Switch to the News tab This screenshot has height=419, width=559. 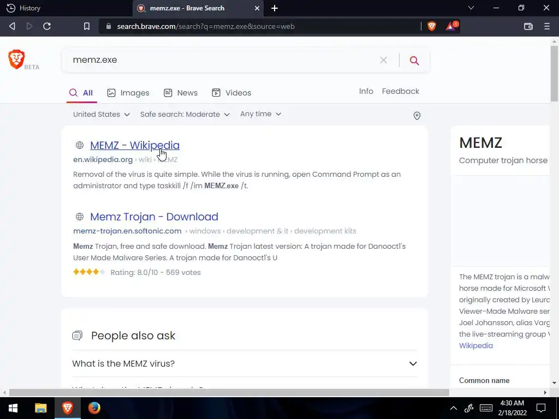point(180,93)
